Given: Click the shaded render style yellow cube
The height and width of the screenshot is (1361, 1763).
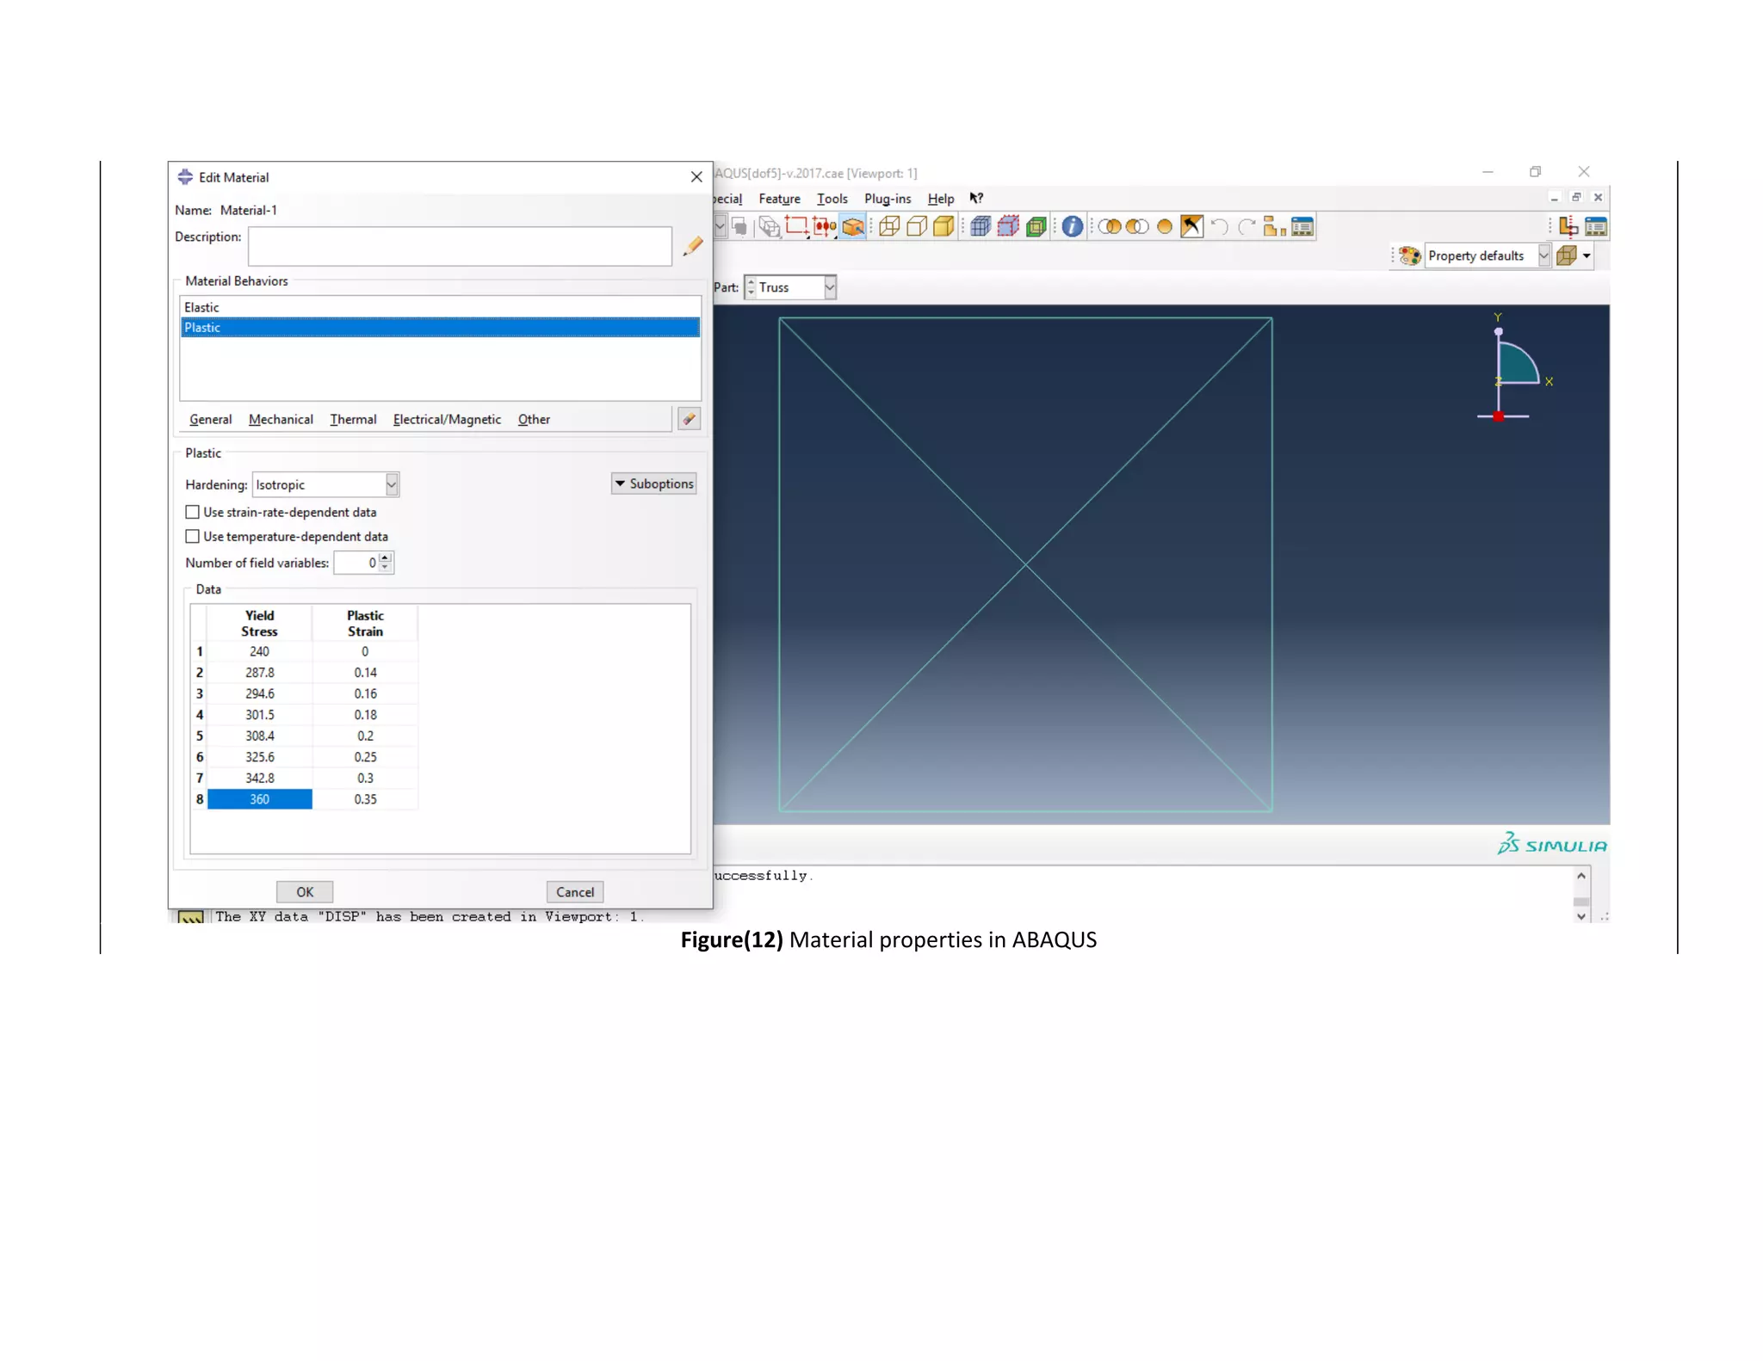Looking at the screenshot, I should point(943,226).
